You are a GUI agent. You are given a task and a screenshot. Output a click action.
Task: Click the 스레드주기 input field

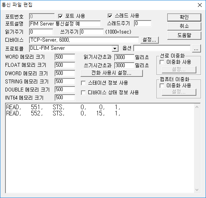142,24
